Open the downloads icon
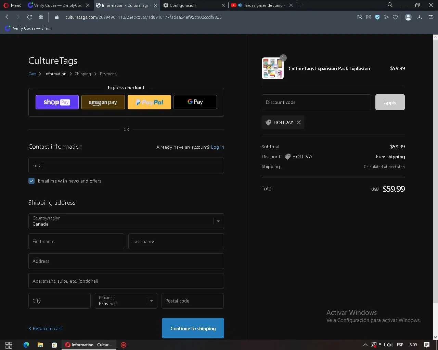Screen dimensions: 438x350 pyautogui.click(x=419, y=17)
